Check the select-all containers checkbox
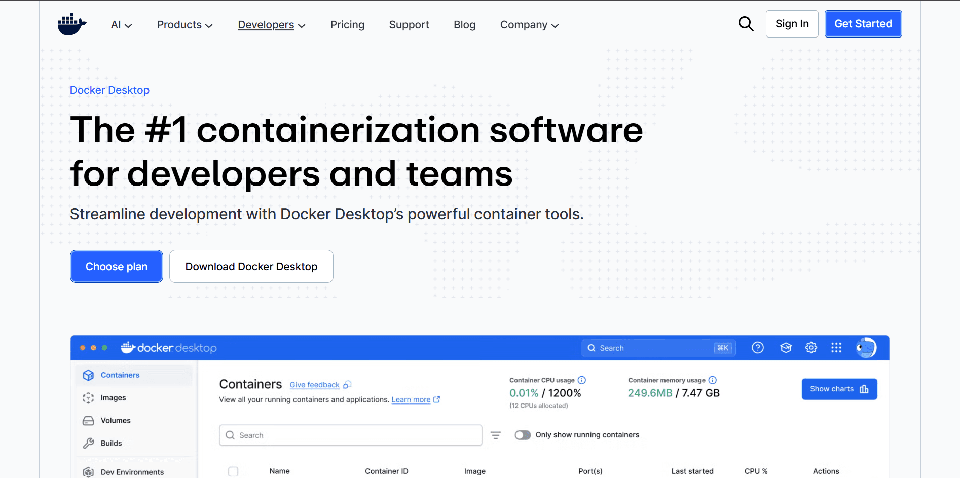The width and height of the screenshot is (960, 478). (x=234, y=471)
